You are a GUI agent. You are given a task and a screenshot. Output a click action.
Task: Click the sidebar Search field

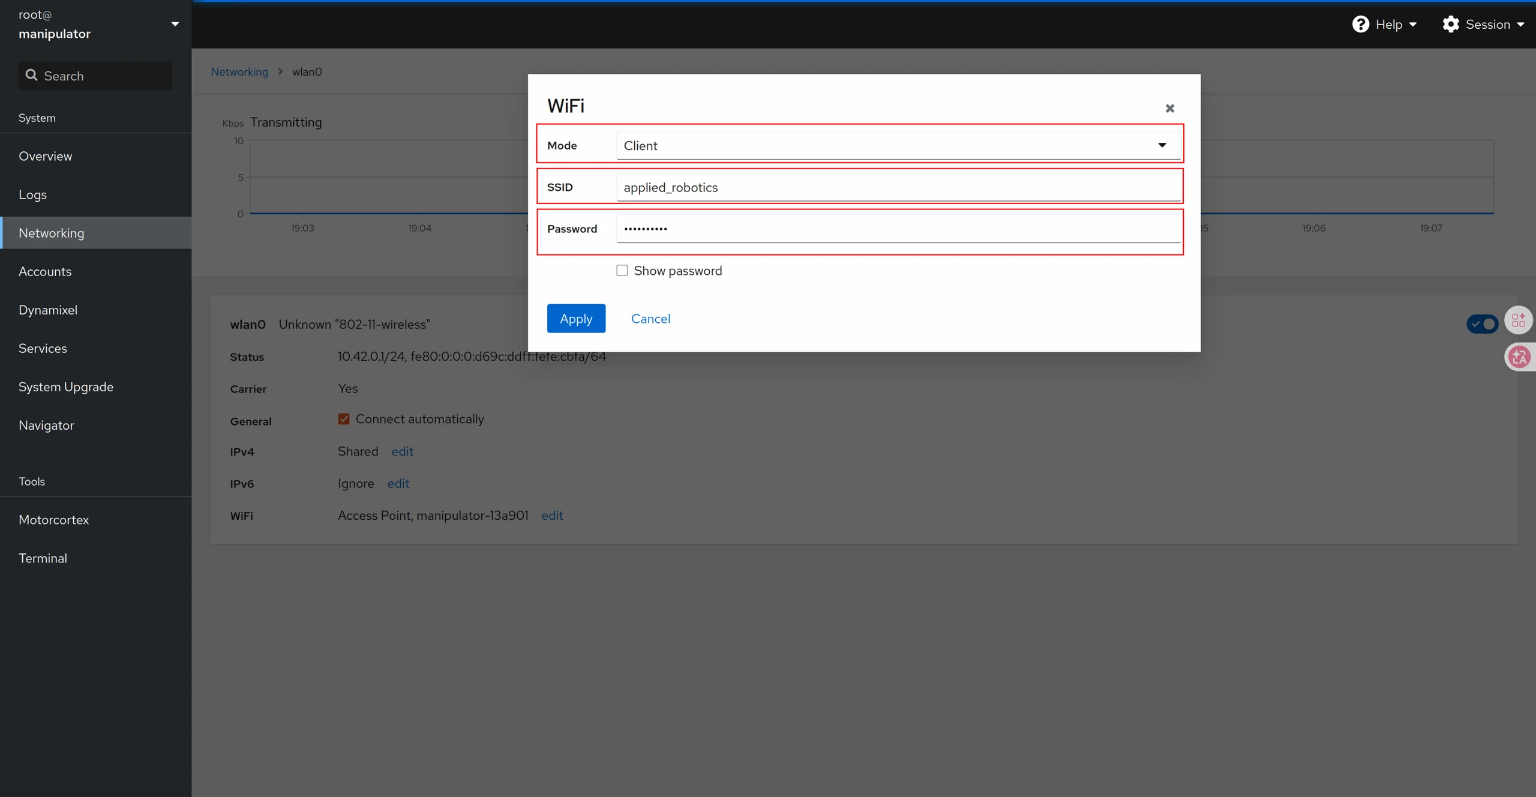pyautogui.click(x=95, y=76)
